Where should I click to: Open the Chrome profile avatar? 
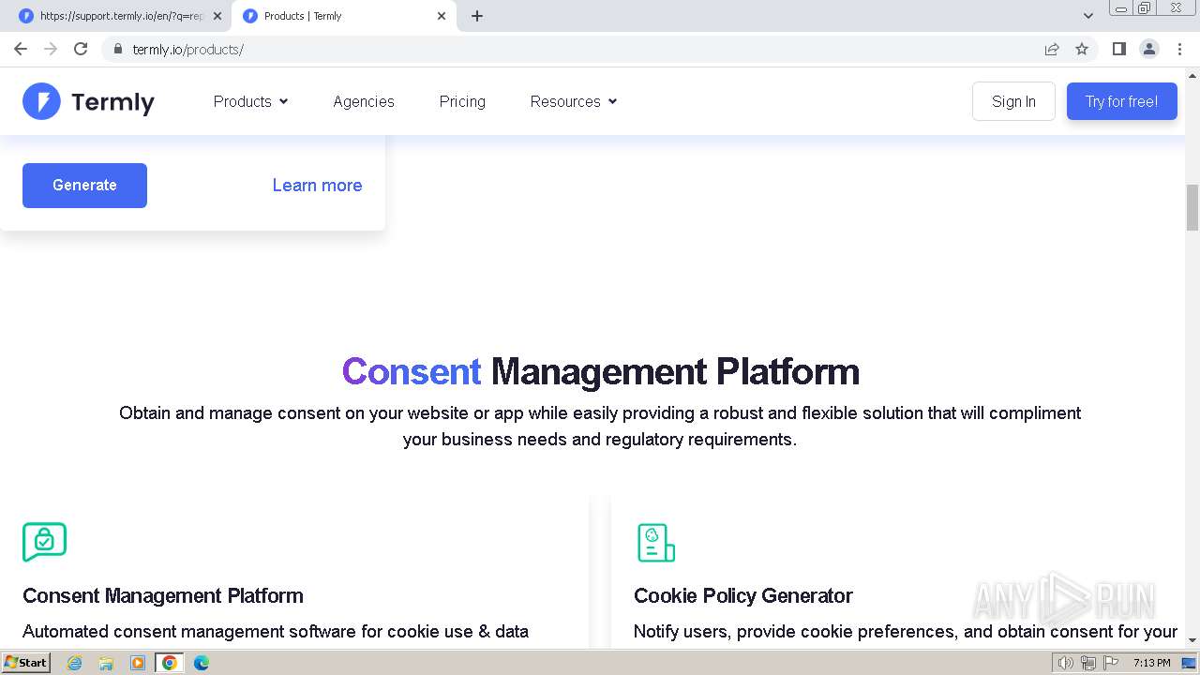point(1149,49)
